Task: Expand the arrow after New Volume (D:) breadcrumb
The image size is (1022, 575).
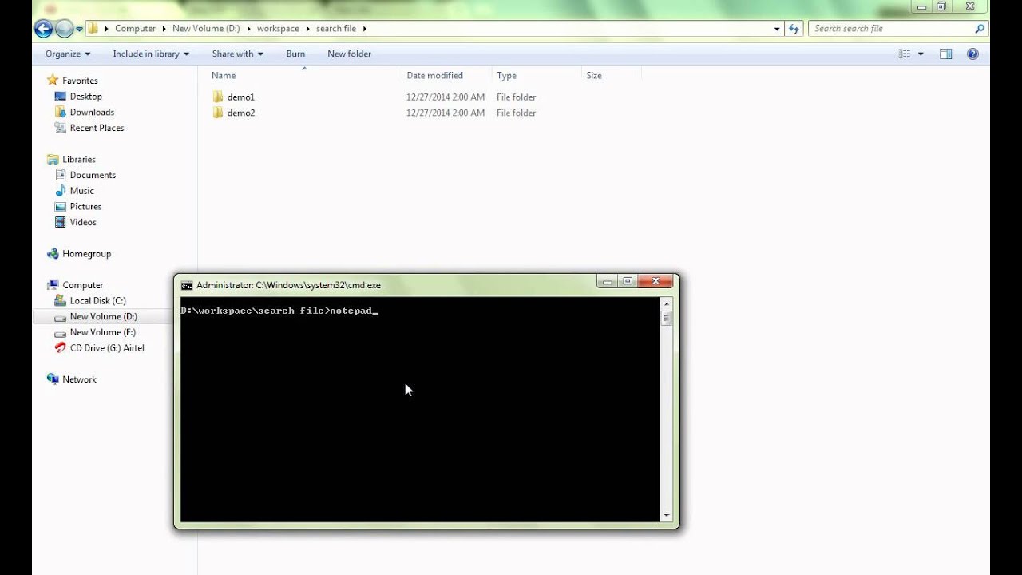Action: pos(248,29)
